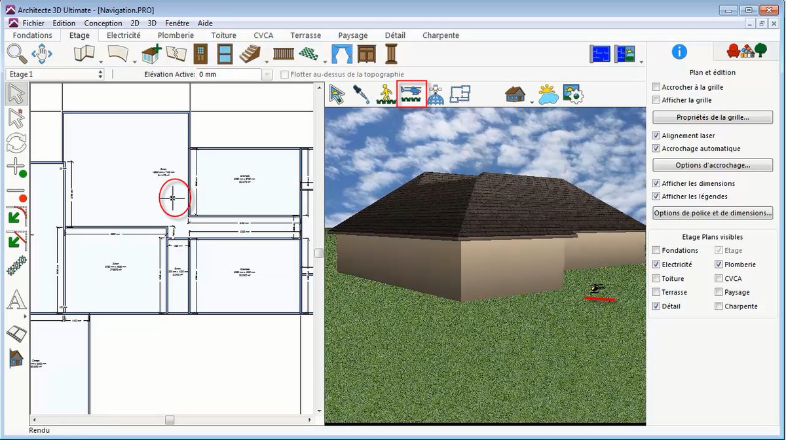This screenshot has height=440, width=786.
Task: Switch to the Toiture tab
Action: tap(224, 35)
